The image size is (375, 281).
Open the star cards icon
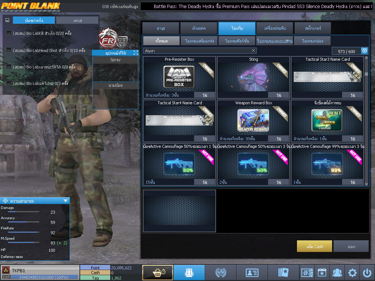click(x=283, y=272)
